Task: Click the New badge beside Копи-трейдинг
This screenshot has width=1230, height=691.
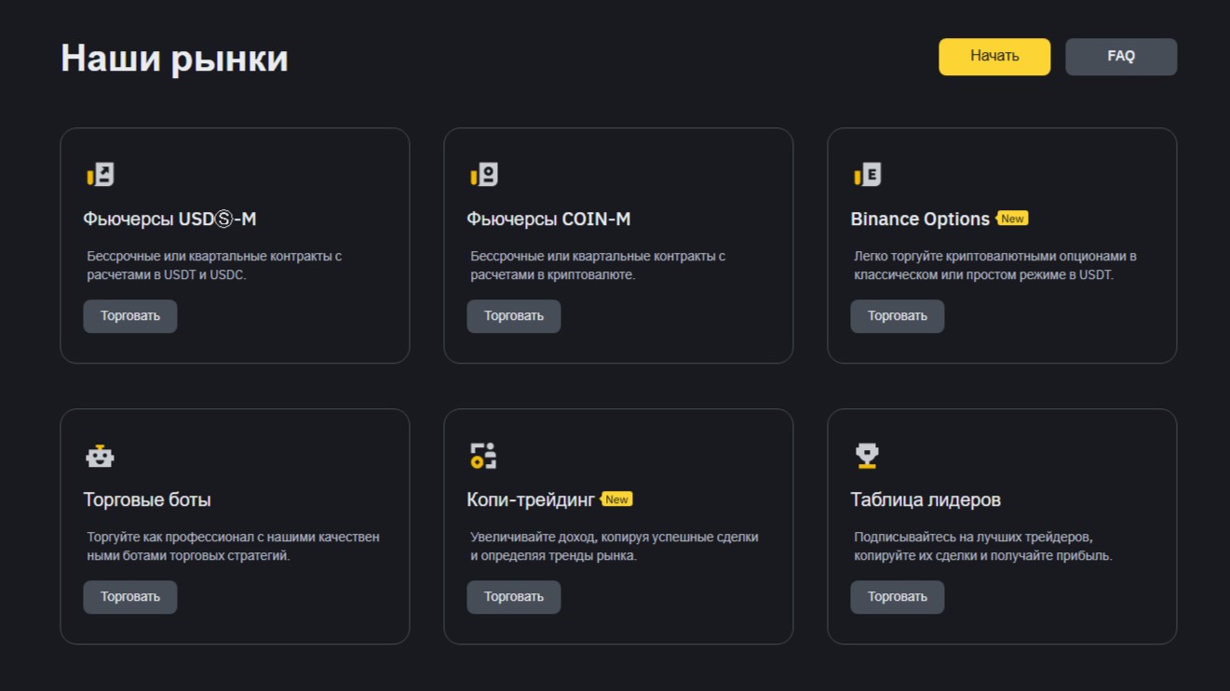Action: [616, 499]
